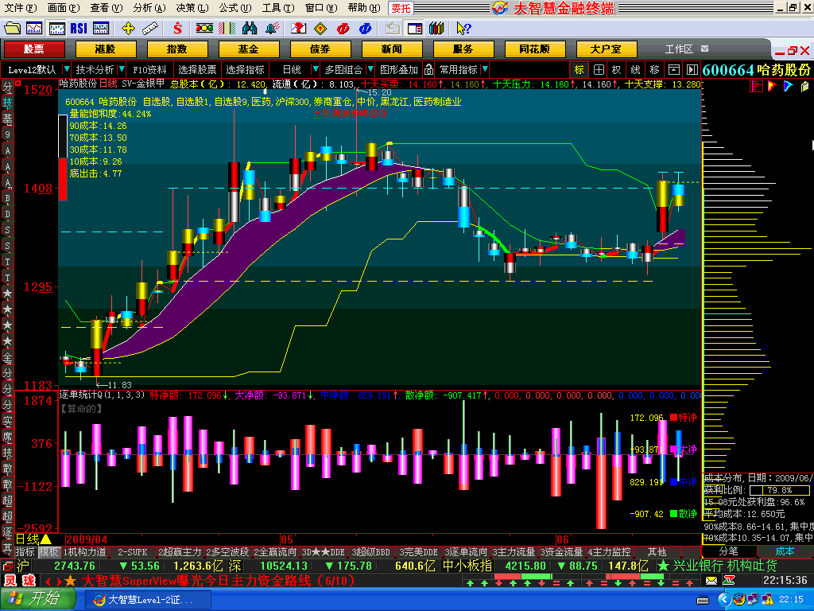Toggle the padlock icon beside 图形叠加

(x=428, y=70)
